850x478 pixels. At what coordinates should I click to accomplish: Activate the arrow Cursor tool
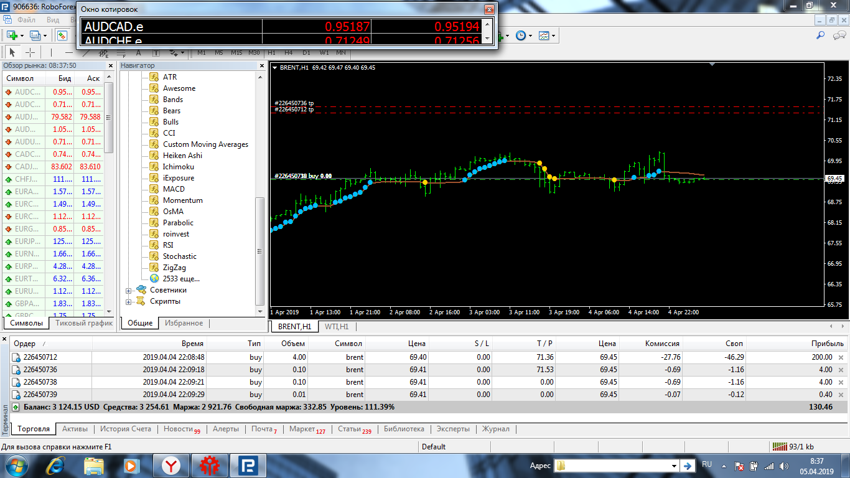click(x=12, y=52)
